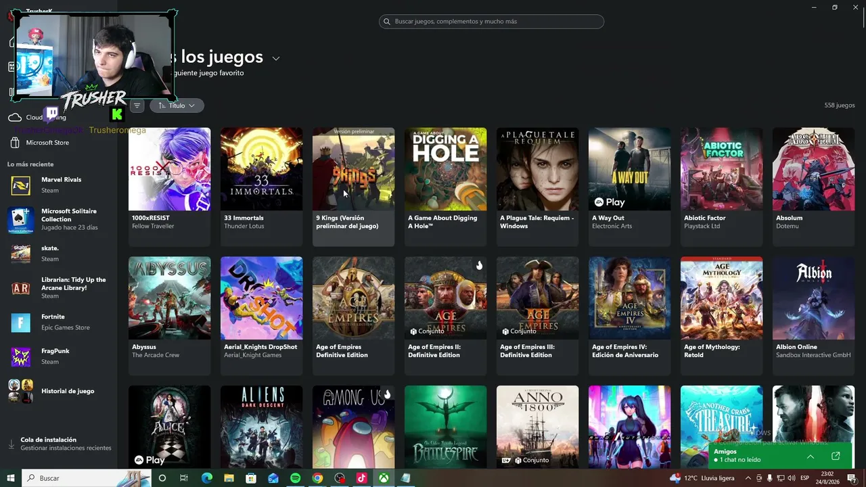Open the filter options button
The image size is (866, 487).
pos(137,106)
